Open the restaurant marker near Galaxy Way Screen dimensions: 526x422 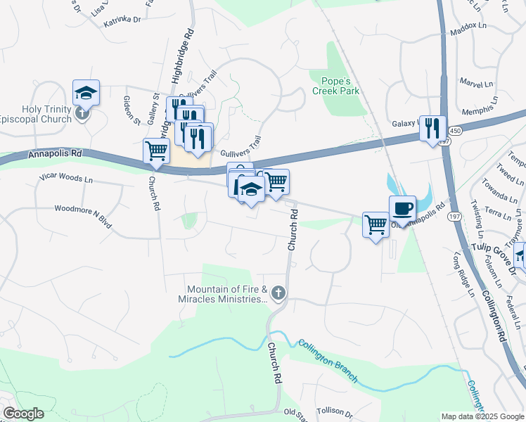pyautogui.click(x=432, y=129)
